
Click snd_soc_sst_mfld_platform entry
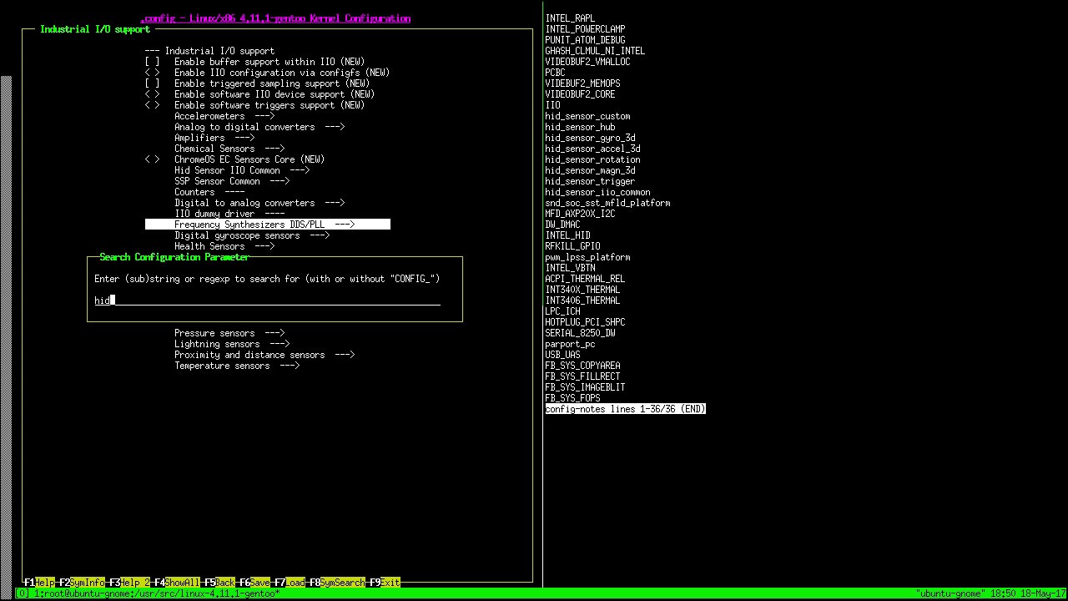[607, 203]
